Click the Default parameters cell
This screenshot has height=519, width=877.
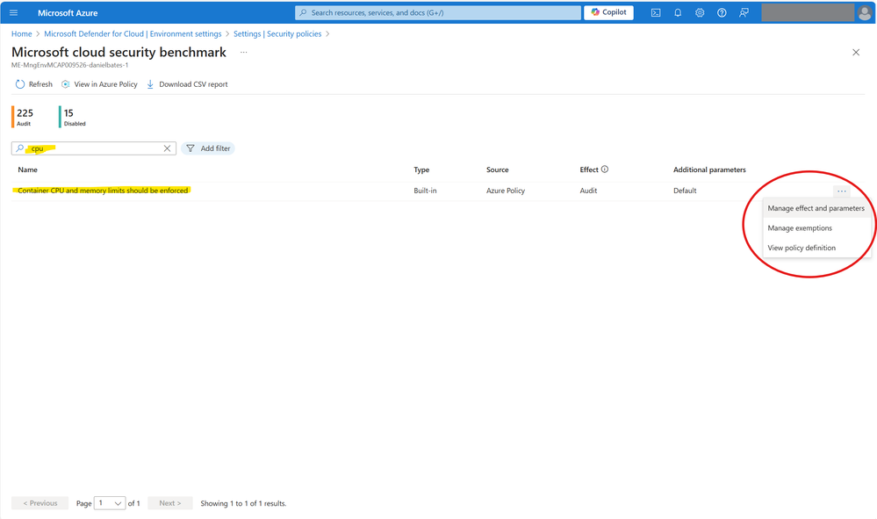[685, 191]
